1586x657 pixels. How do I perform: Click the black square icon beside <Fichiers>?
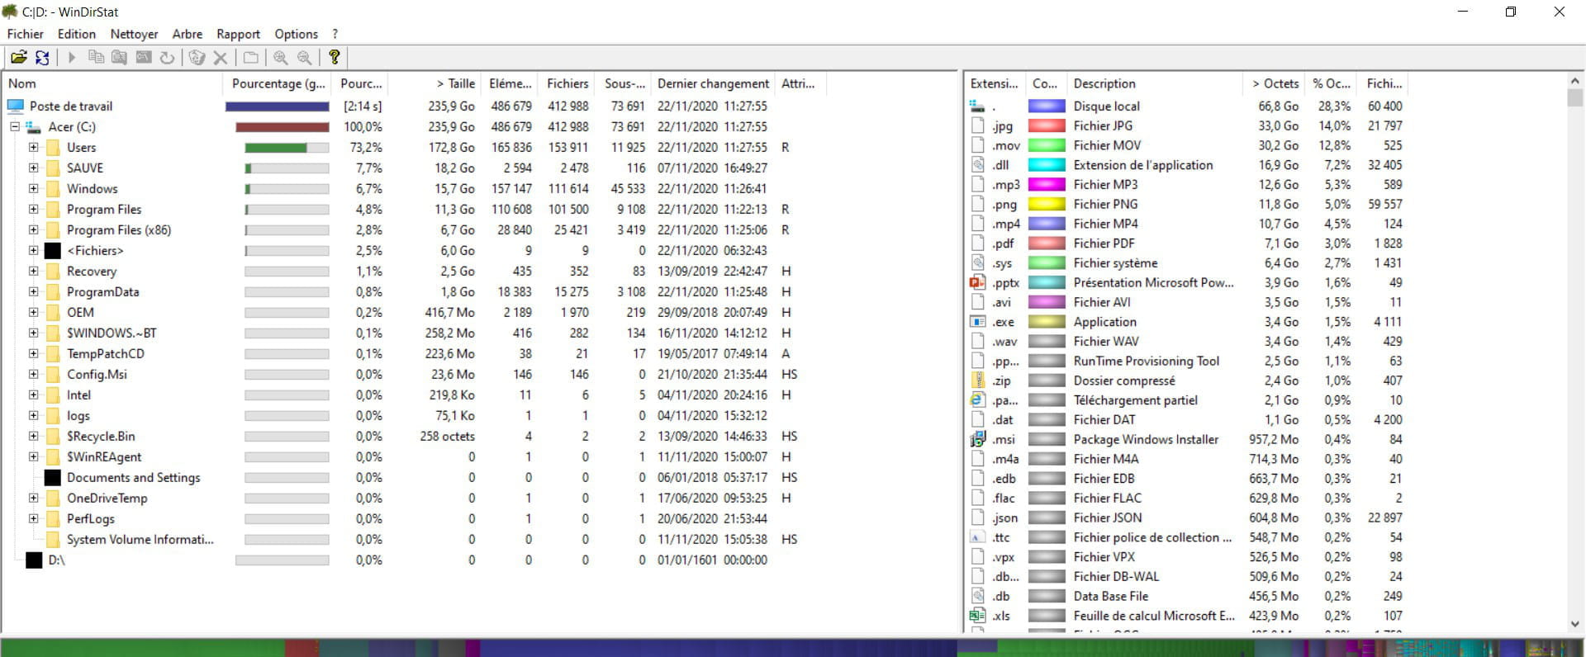coord(53,250)
